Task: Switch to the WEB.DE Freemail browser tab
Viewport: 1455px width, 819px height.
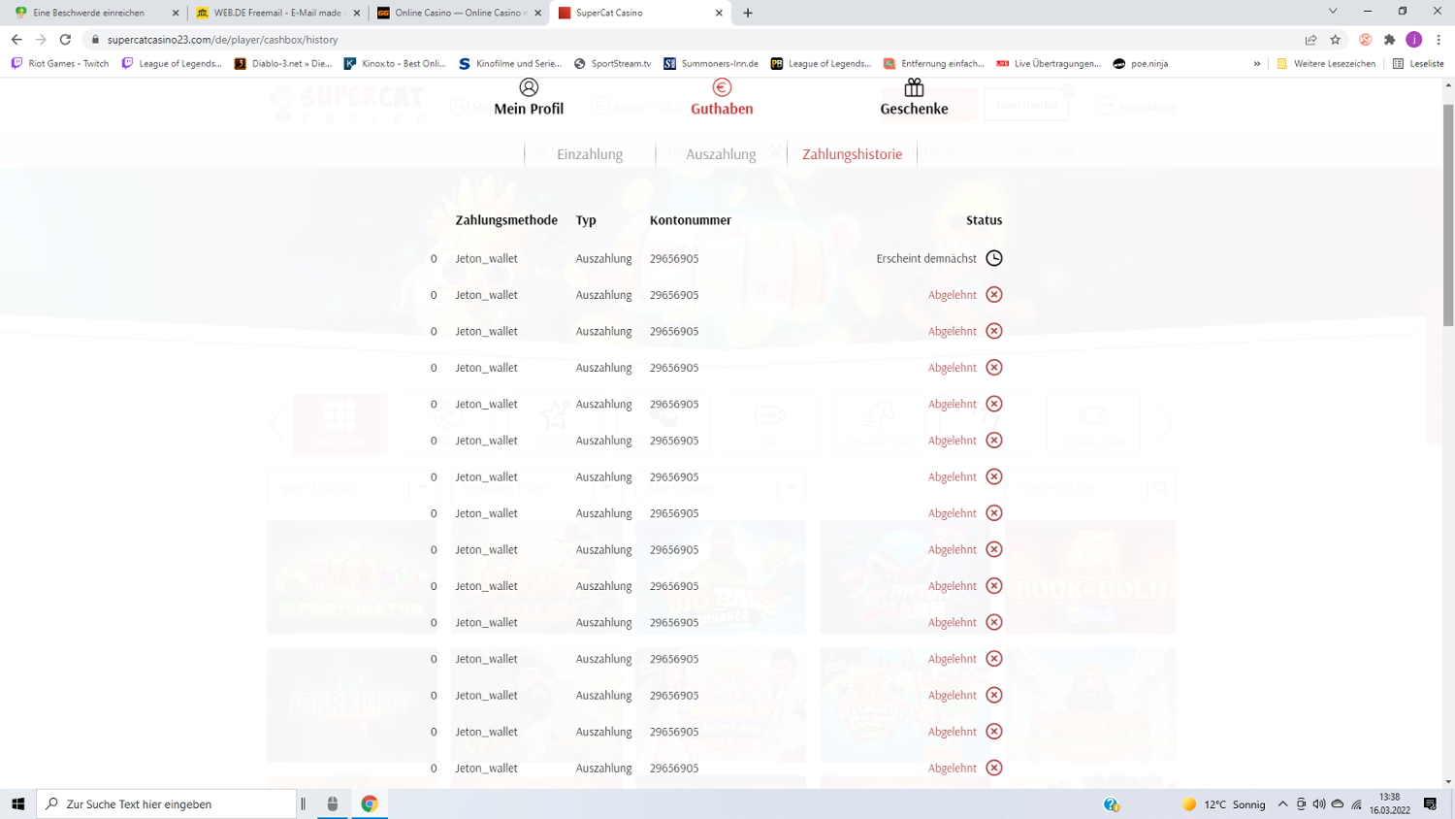Action: (276, 13)
